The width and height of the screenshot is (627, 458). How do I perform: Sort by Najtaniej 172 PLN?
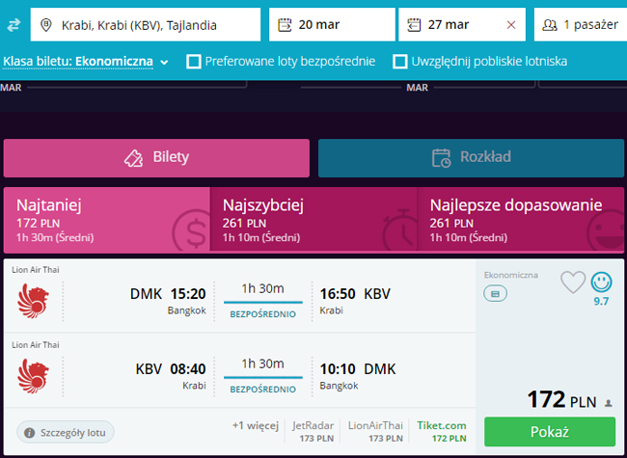[x=107, y=220]
